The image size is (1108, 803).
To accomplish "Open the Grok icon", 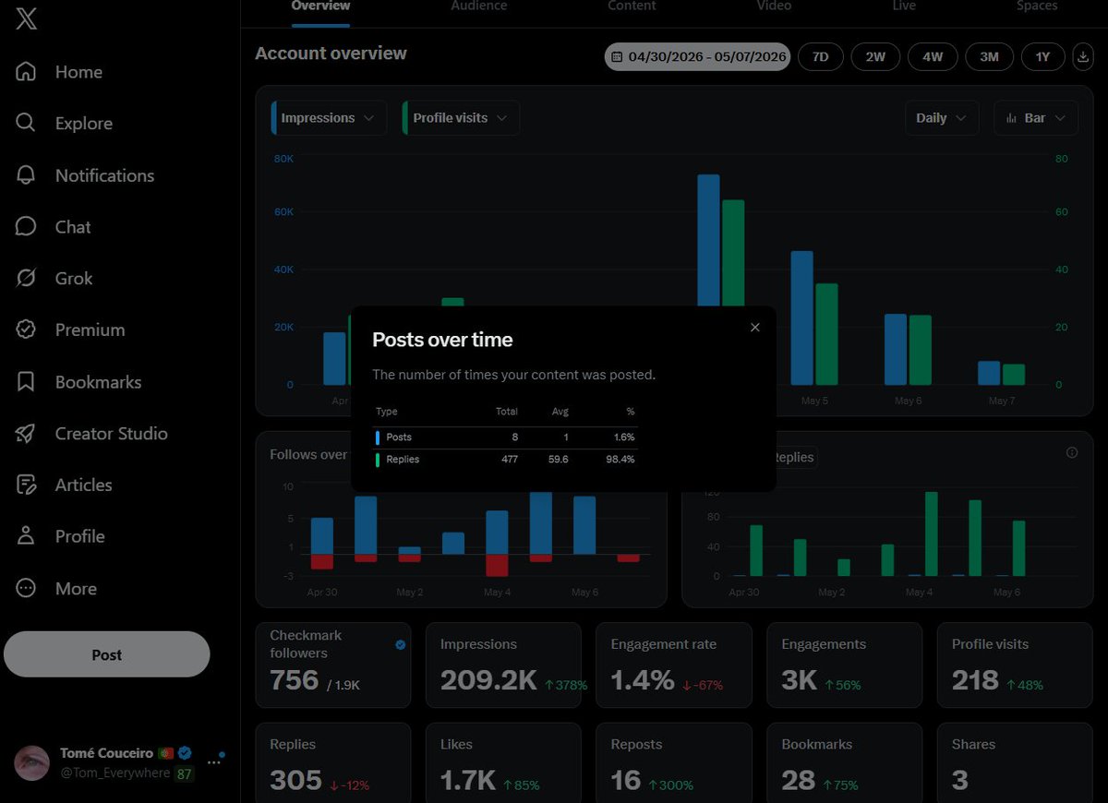I will [26, 278].
